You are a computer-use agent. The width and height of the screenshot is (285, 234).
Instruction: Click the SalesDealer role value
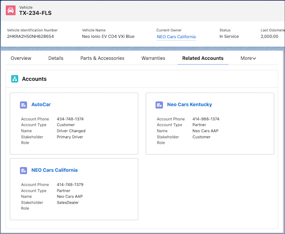67,202
